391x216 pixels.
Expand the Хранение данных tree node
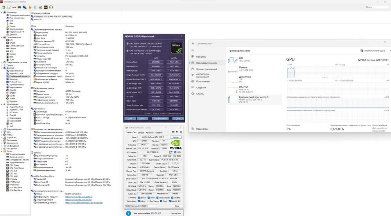pos(2,129)
